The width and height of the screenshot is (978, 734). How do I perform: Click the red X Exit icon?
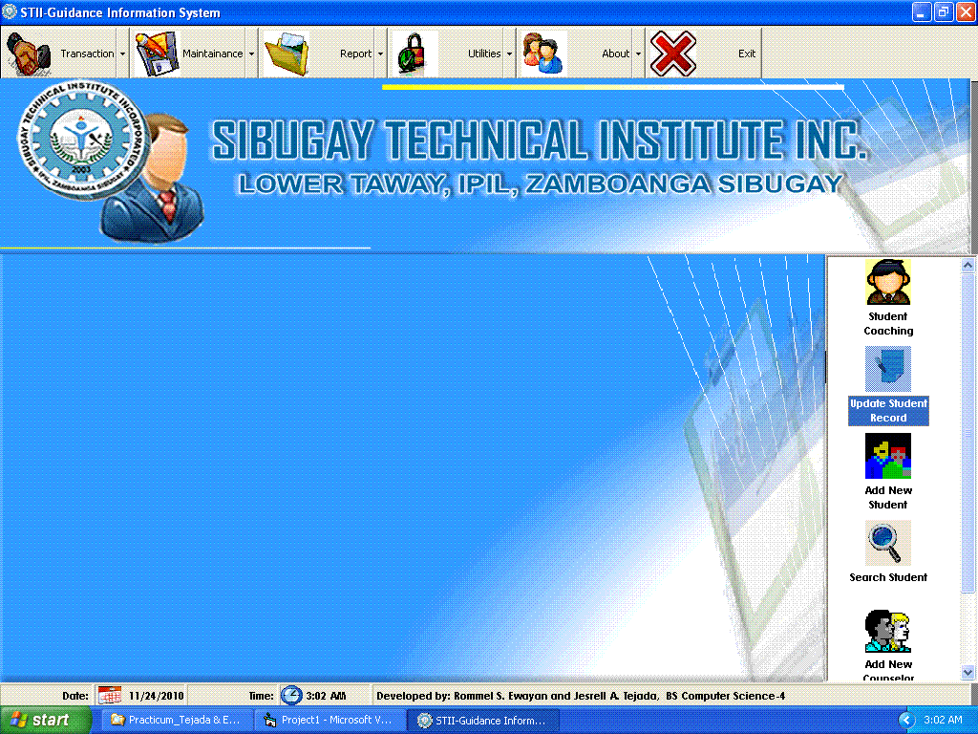coord(673,54)
